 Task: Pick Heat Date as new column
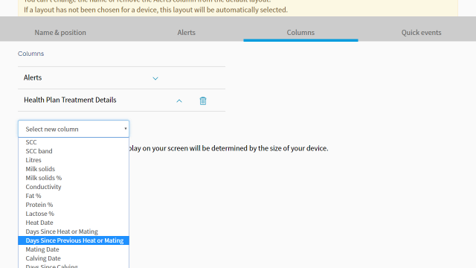point(74,223)
